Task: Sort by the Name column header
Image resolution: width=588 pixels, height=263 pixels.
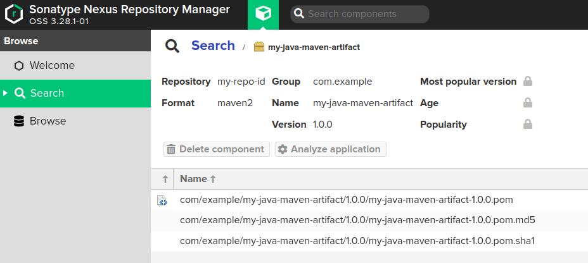Action: click(x=381, y=179)
